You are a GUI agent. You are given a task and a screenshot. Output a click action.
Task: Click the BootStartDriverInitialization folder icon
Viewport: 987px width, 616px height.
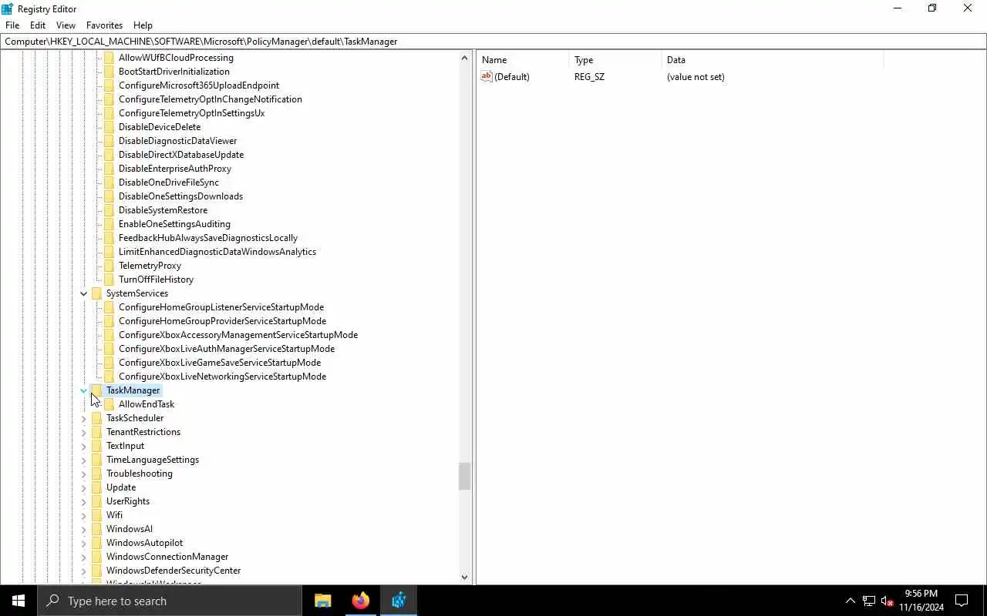109,72
